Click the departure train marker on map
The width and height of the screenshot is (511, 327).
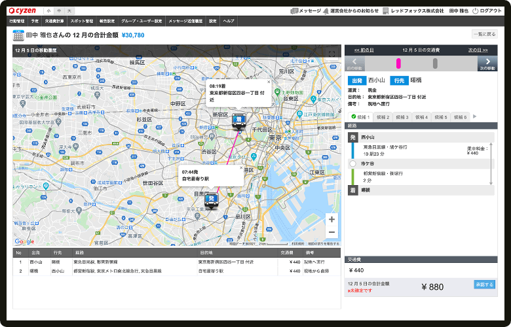[211, 200]
